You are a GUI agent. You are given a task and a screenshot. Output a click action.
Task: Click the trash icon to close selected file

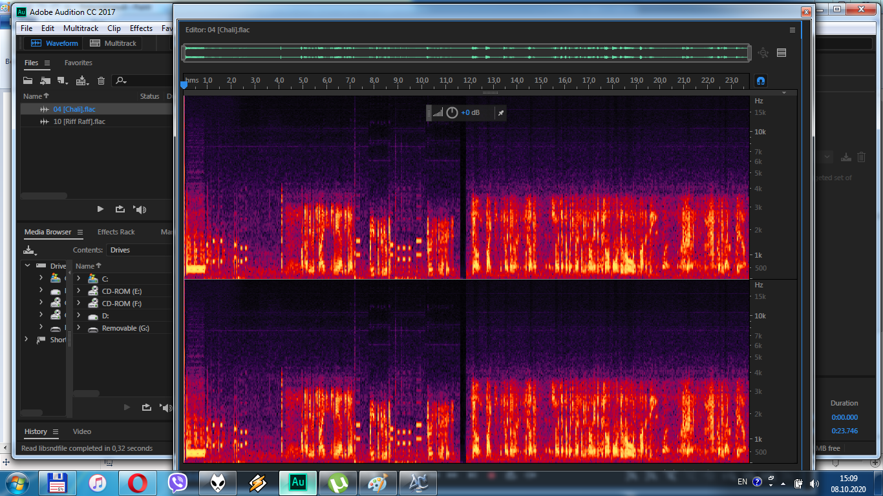(x=101, y=81)
